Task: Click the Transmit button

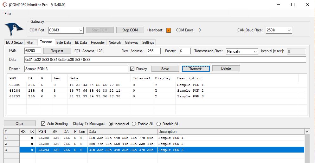Action: pos(196,68)
